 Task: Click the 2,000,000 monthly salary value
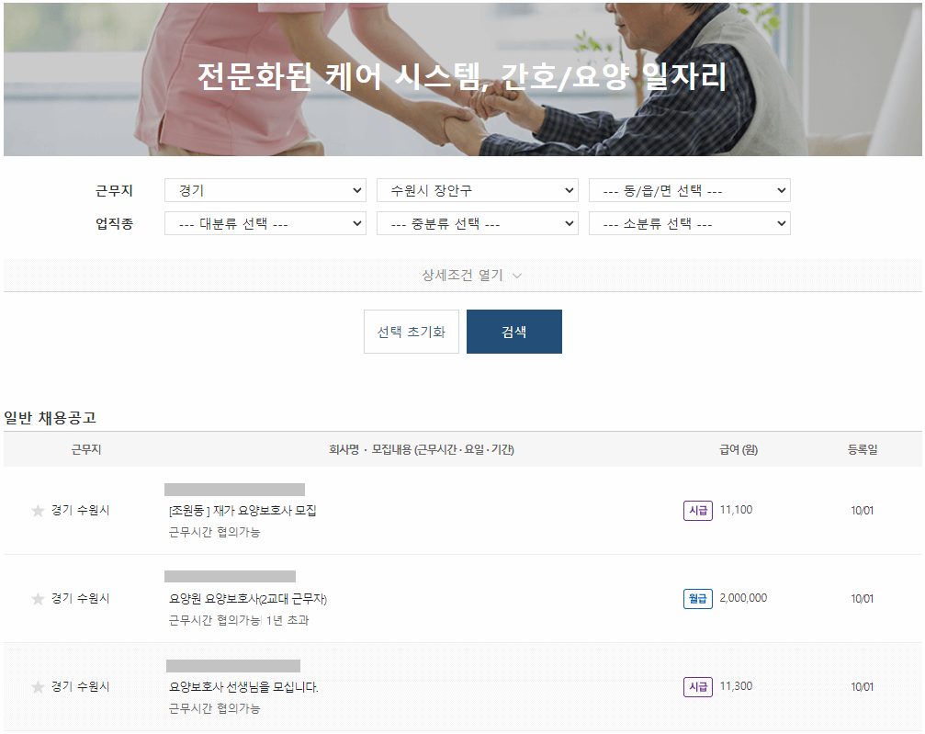(743, 598)
